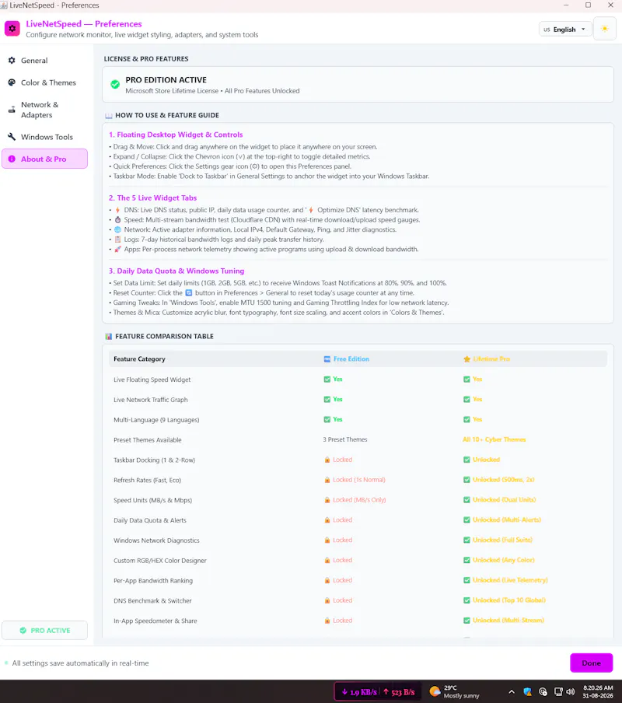Image resolution: width=622 pixels, height=703 pixels.
Task: Select About & Pro section
Action: click(44, 159)
